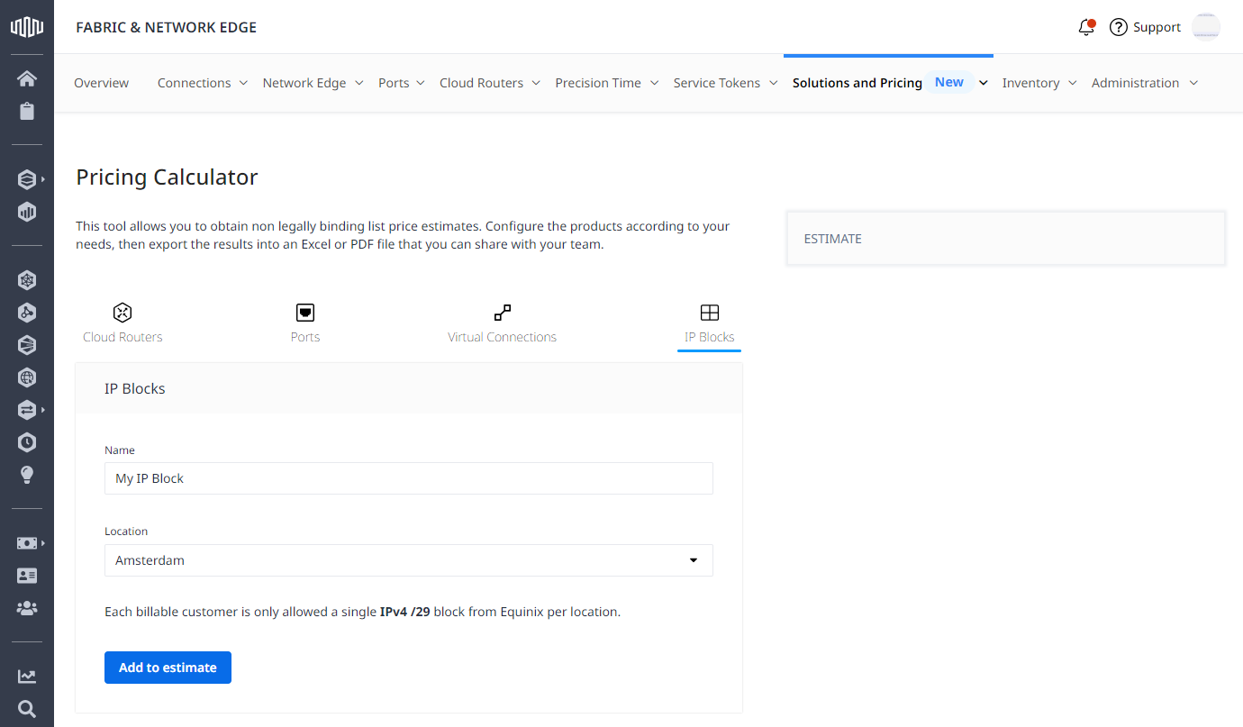Expand the Solutions and Pricing chevron
Image resolution: width=1243 pixels, height=727 pixels.
(x=984, y=83)
